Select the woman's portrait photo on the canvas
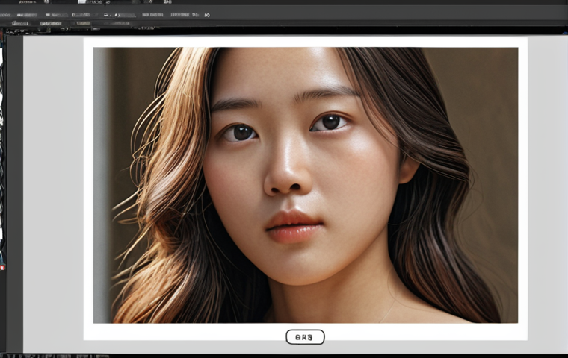This screenshot has height=358, width=568. point(306,185)
